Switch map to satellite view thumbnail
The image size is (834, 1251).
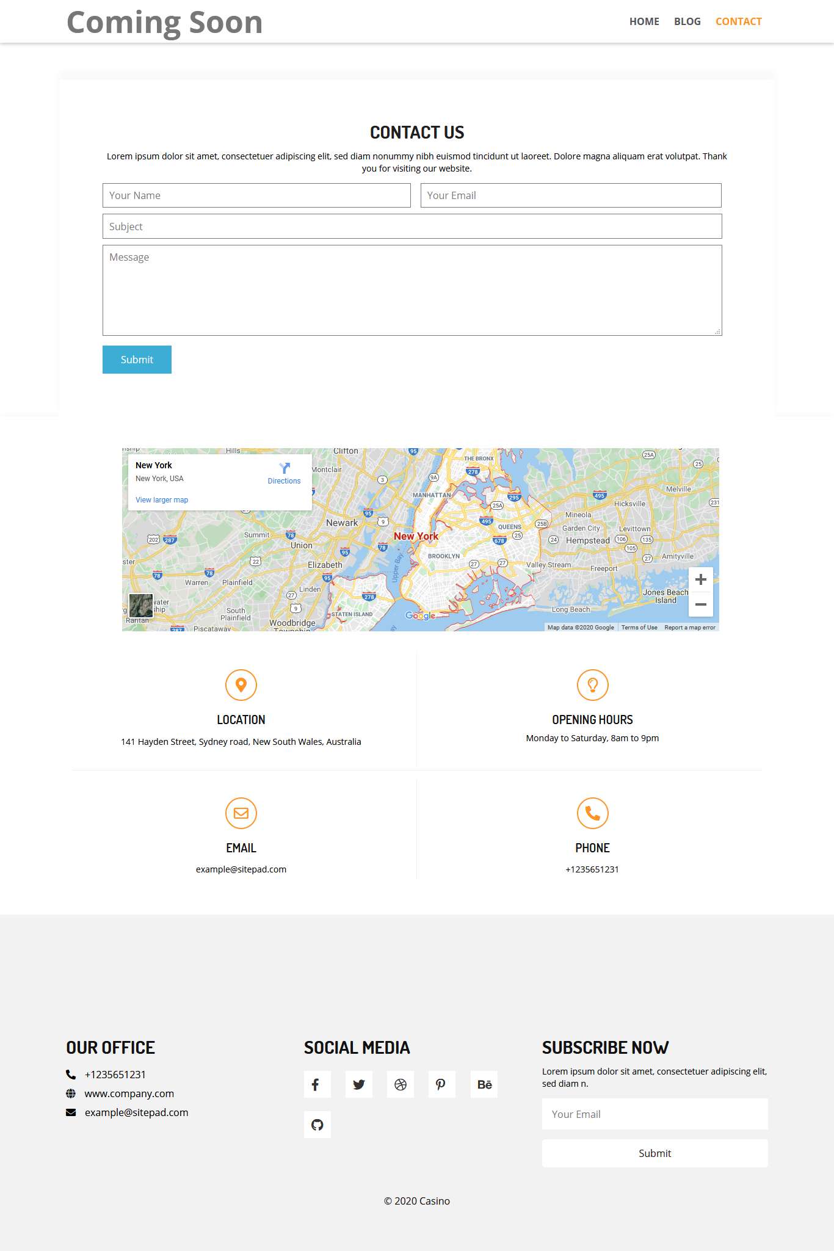point(141,606)
